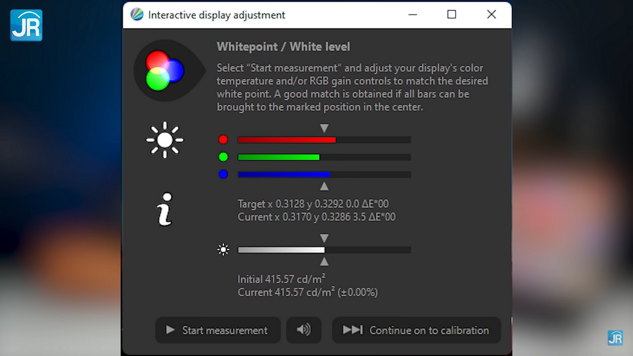Click the JR logo in top-left corner
Image resolution: width=633 pixels, height=356 pixels.
pos(26,25)
